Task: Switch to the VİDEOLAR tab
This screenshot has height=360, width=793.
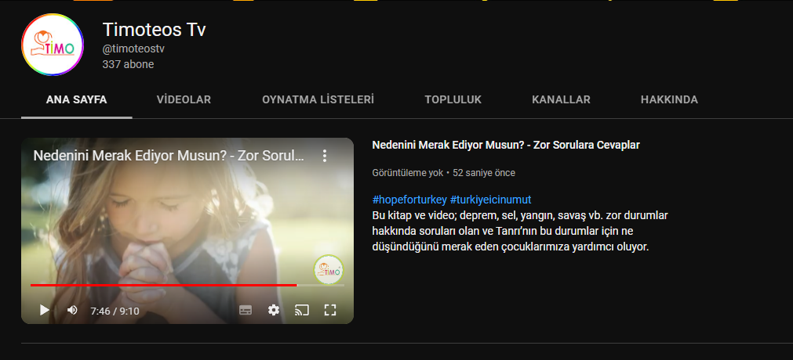Action: [x=184, y=100]
